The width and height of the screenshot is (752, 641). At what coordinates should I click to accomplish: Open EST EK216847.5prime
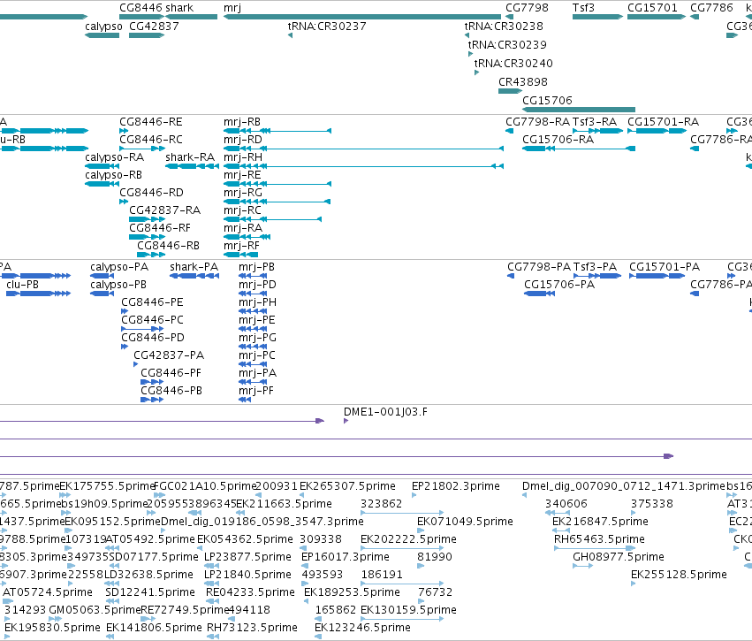561,530
